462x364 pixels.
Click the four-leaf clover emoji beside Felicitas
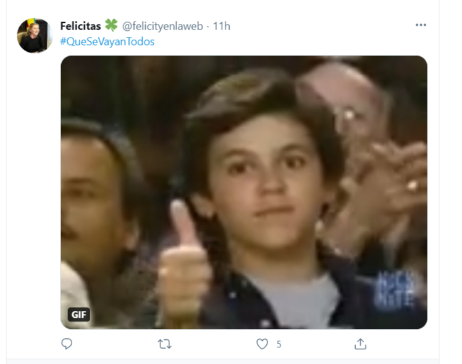pos(111,25)
